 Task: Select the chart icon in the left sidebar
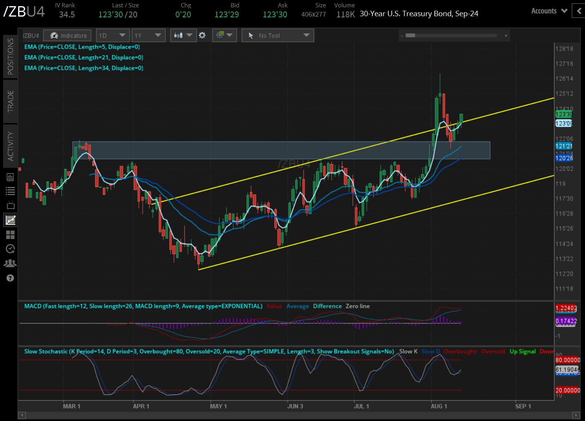coord(10,220)
